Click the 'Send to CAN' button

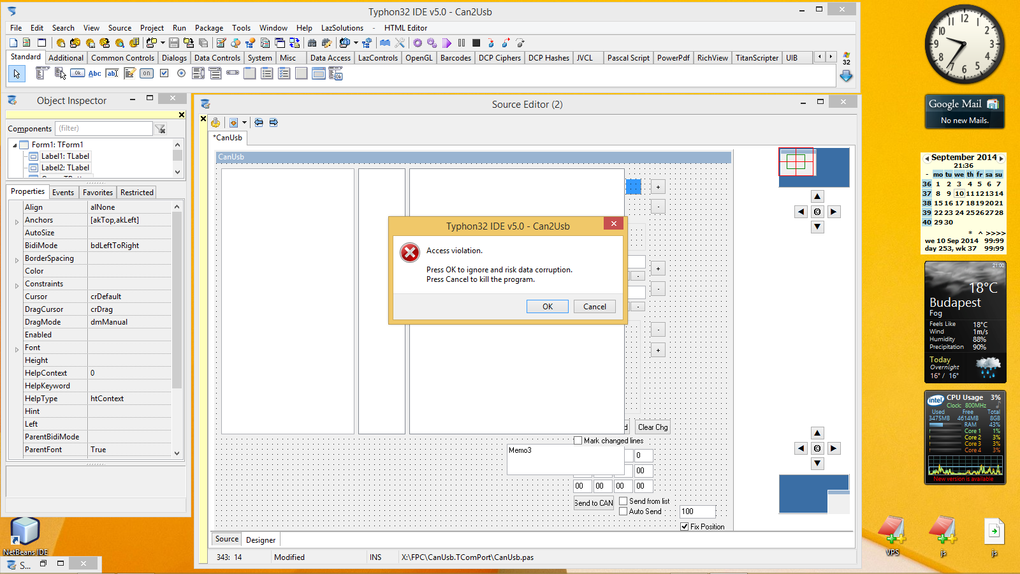coord(594,503)
